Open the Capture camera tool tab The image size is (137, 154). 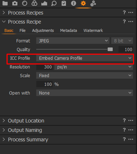pyautogui.click(x=15, y=3)
